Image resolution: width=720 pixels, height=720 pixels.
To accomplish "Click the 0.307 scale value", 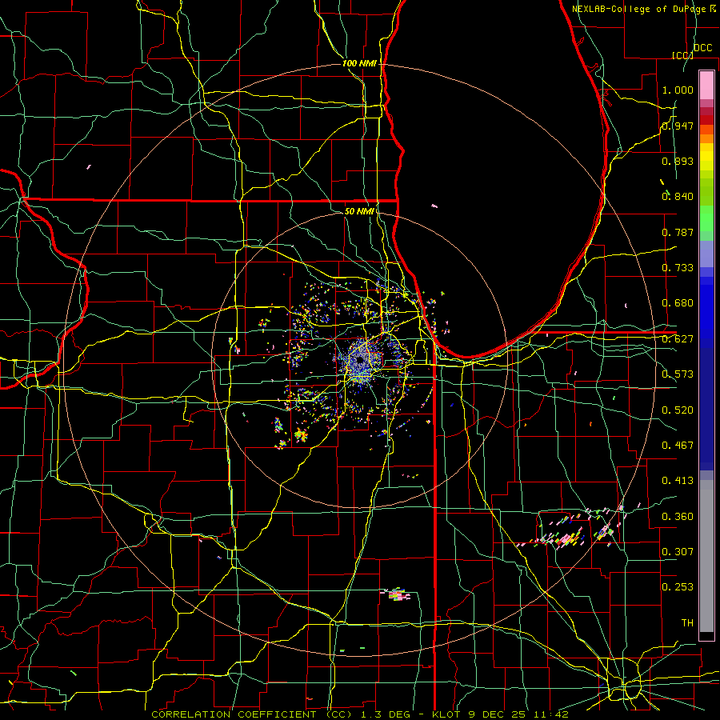I will point(678,552).
